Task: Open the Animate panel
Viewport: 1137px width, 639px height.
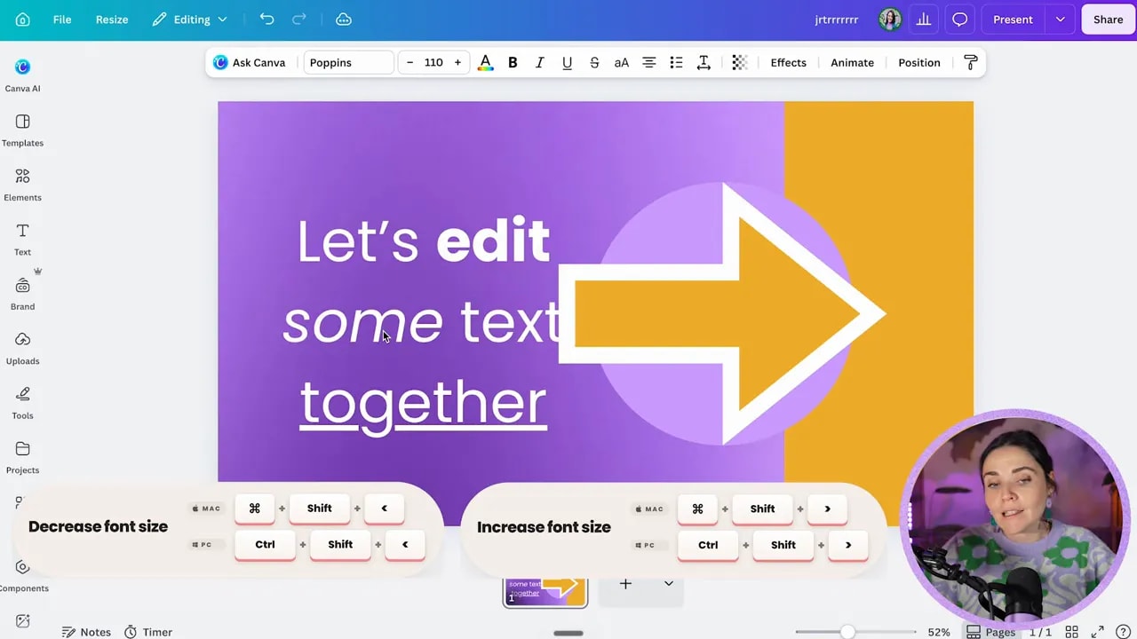Action: [x=852, y=63]
